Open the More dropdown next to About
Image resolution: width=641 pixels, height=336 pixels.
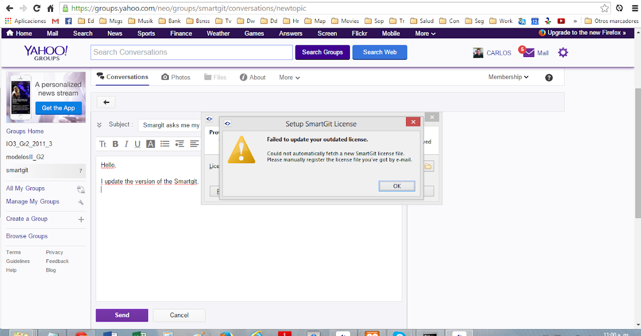tap(290, 77)
